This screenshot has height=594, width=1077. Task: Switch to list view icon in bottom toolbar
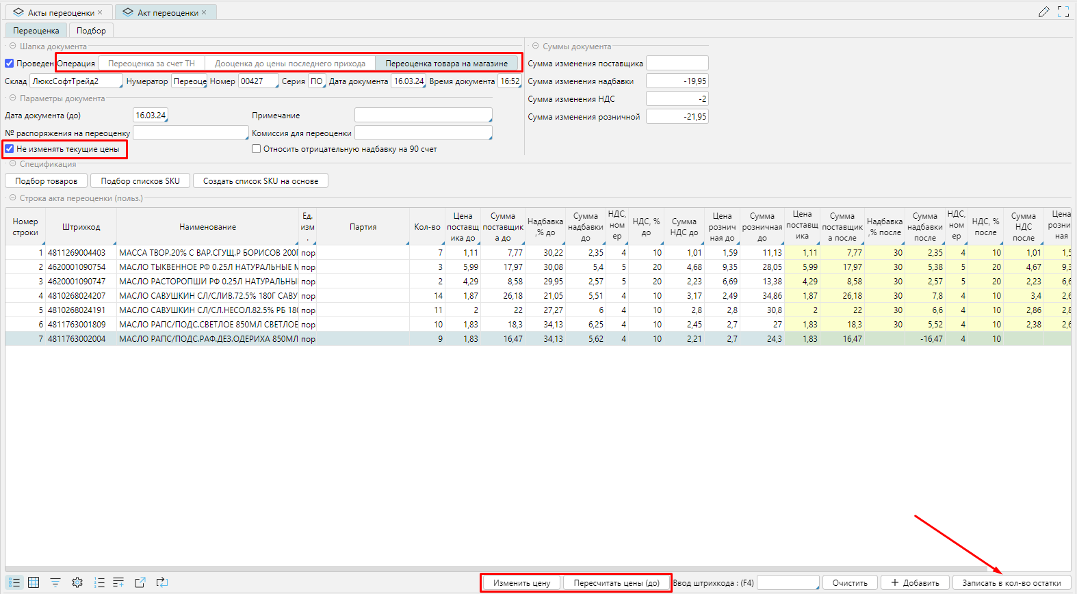click(14, 582)
